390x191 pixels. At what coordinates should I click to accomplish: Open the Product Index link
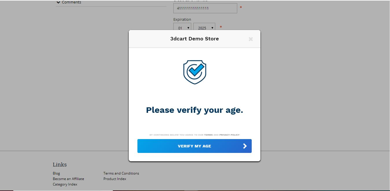pos(115,179)
